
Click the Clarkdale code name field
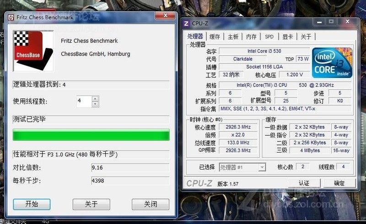pos(243,59)
